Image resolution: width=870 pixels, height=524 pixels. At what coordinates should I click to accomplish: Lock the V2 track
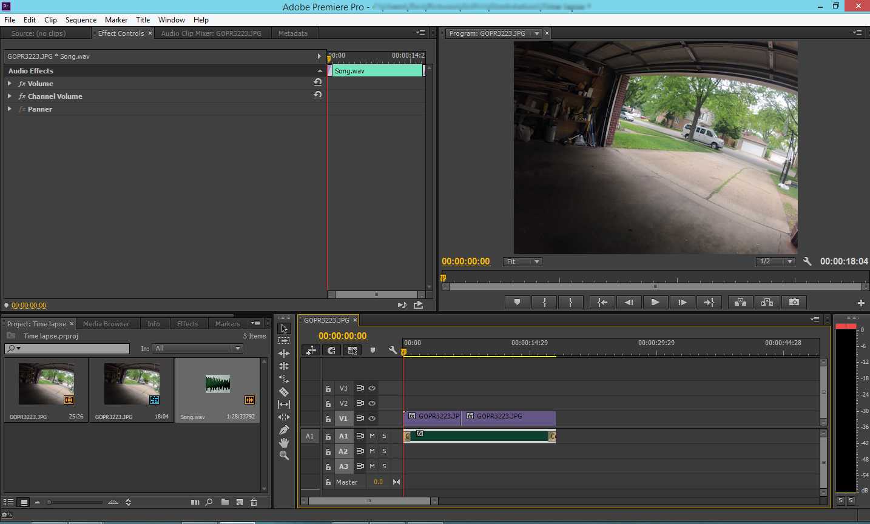[x=328, y=403]
